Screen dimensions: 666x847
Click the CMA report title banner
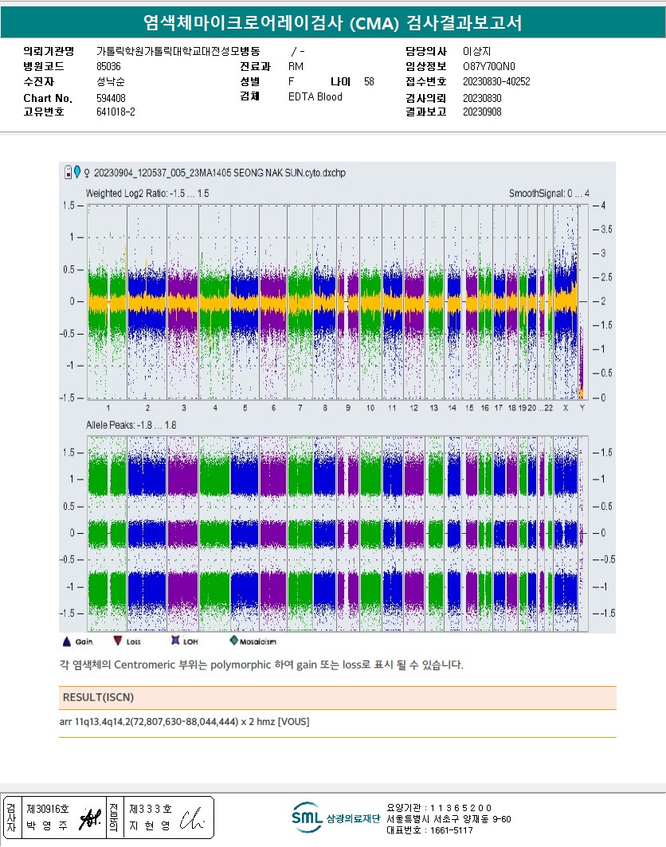point(333,23)
